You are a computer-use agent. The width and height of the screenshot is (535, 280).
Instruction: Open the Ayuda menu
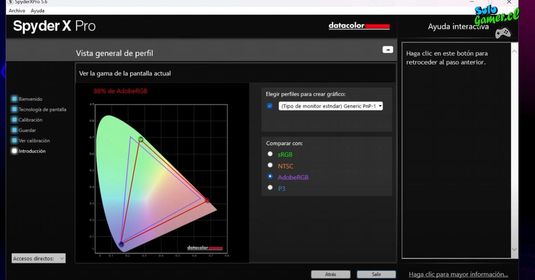pos(37,11)
